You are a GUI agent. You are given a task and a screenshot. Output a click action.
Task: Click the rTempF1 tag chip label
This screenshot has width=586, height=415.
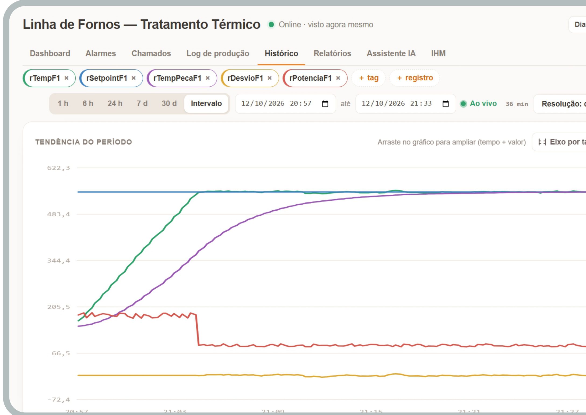(x=45, y=78)
